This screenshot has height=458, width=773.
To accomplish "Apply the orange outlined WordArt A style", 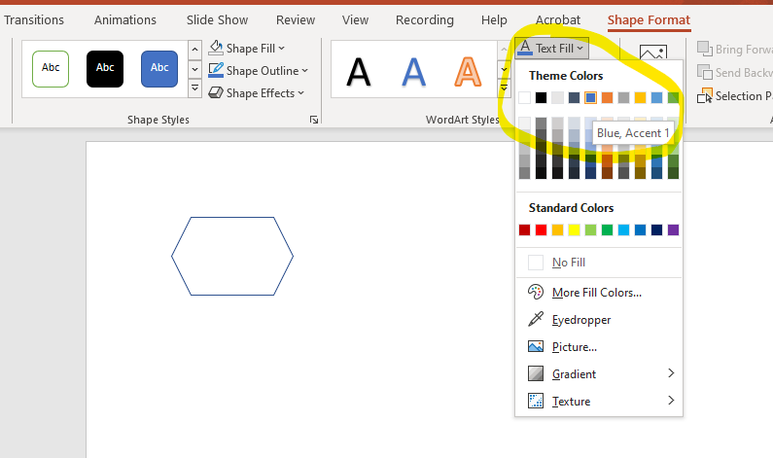I will tap(469, 70).
